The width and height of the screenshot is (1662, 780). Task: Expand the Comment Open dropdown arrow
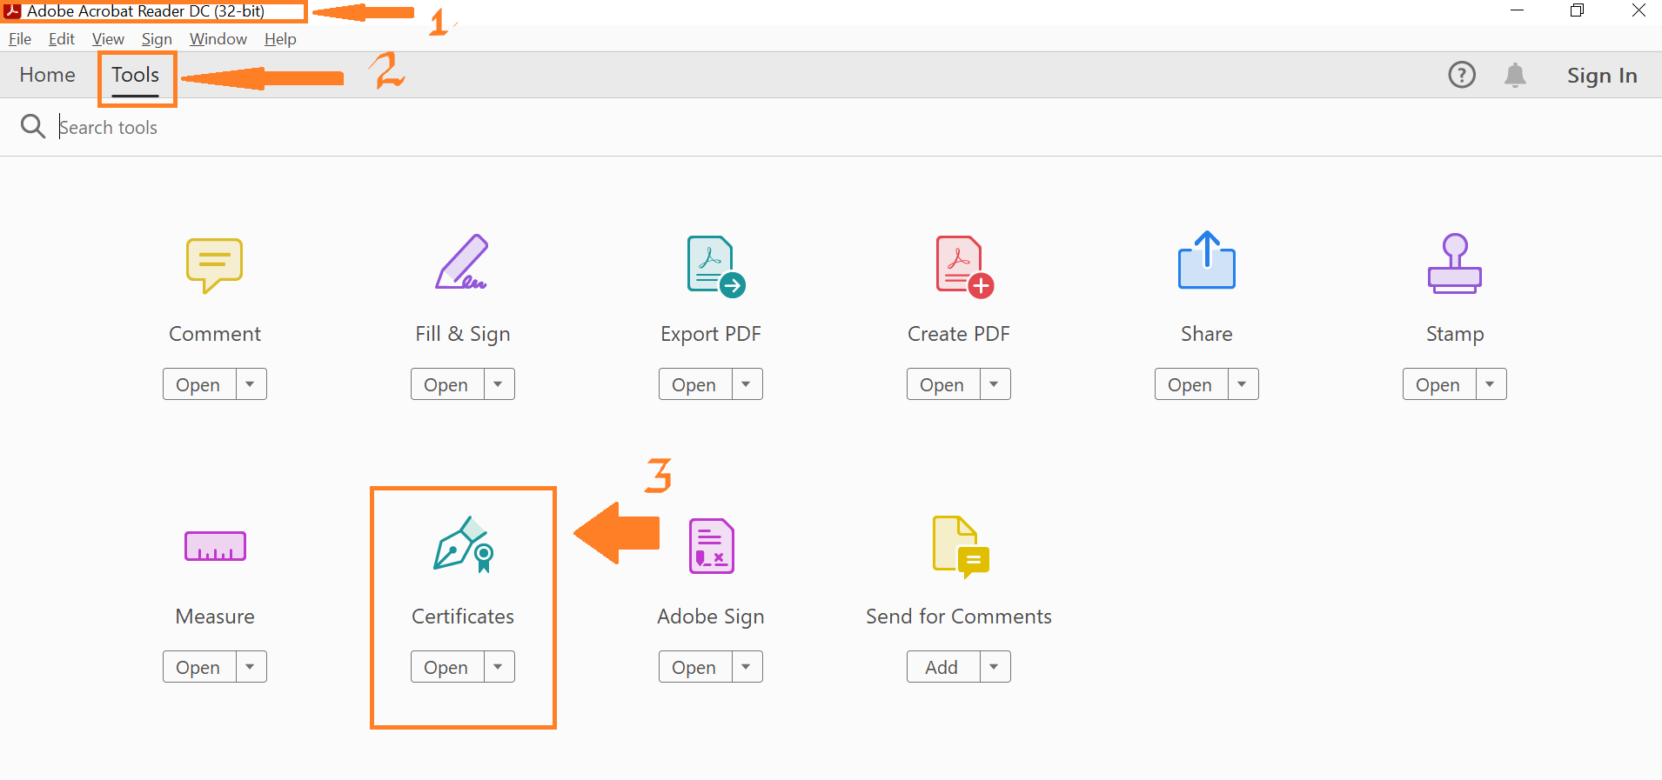point(251,384)
